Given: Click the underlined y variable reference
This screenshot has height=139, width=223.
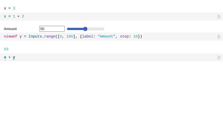Looking at the screenshot, I should coord(14,57).
